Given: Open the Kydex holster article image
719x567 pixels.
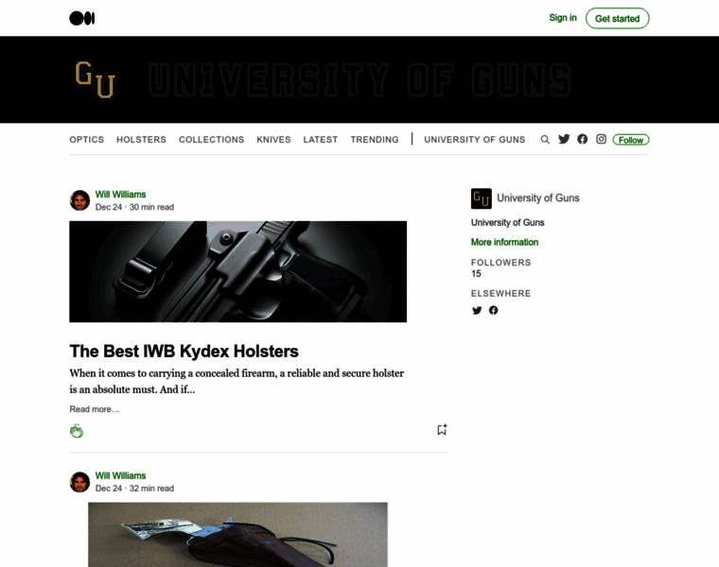Looking at the screenshot, I should click(x=238, y=271).
